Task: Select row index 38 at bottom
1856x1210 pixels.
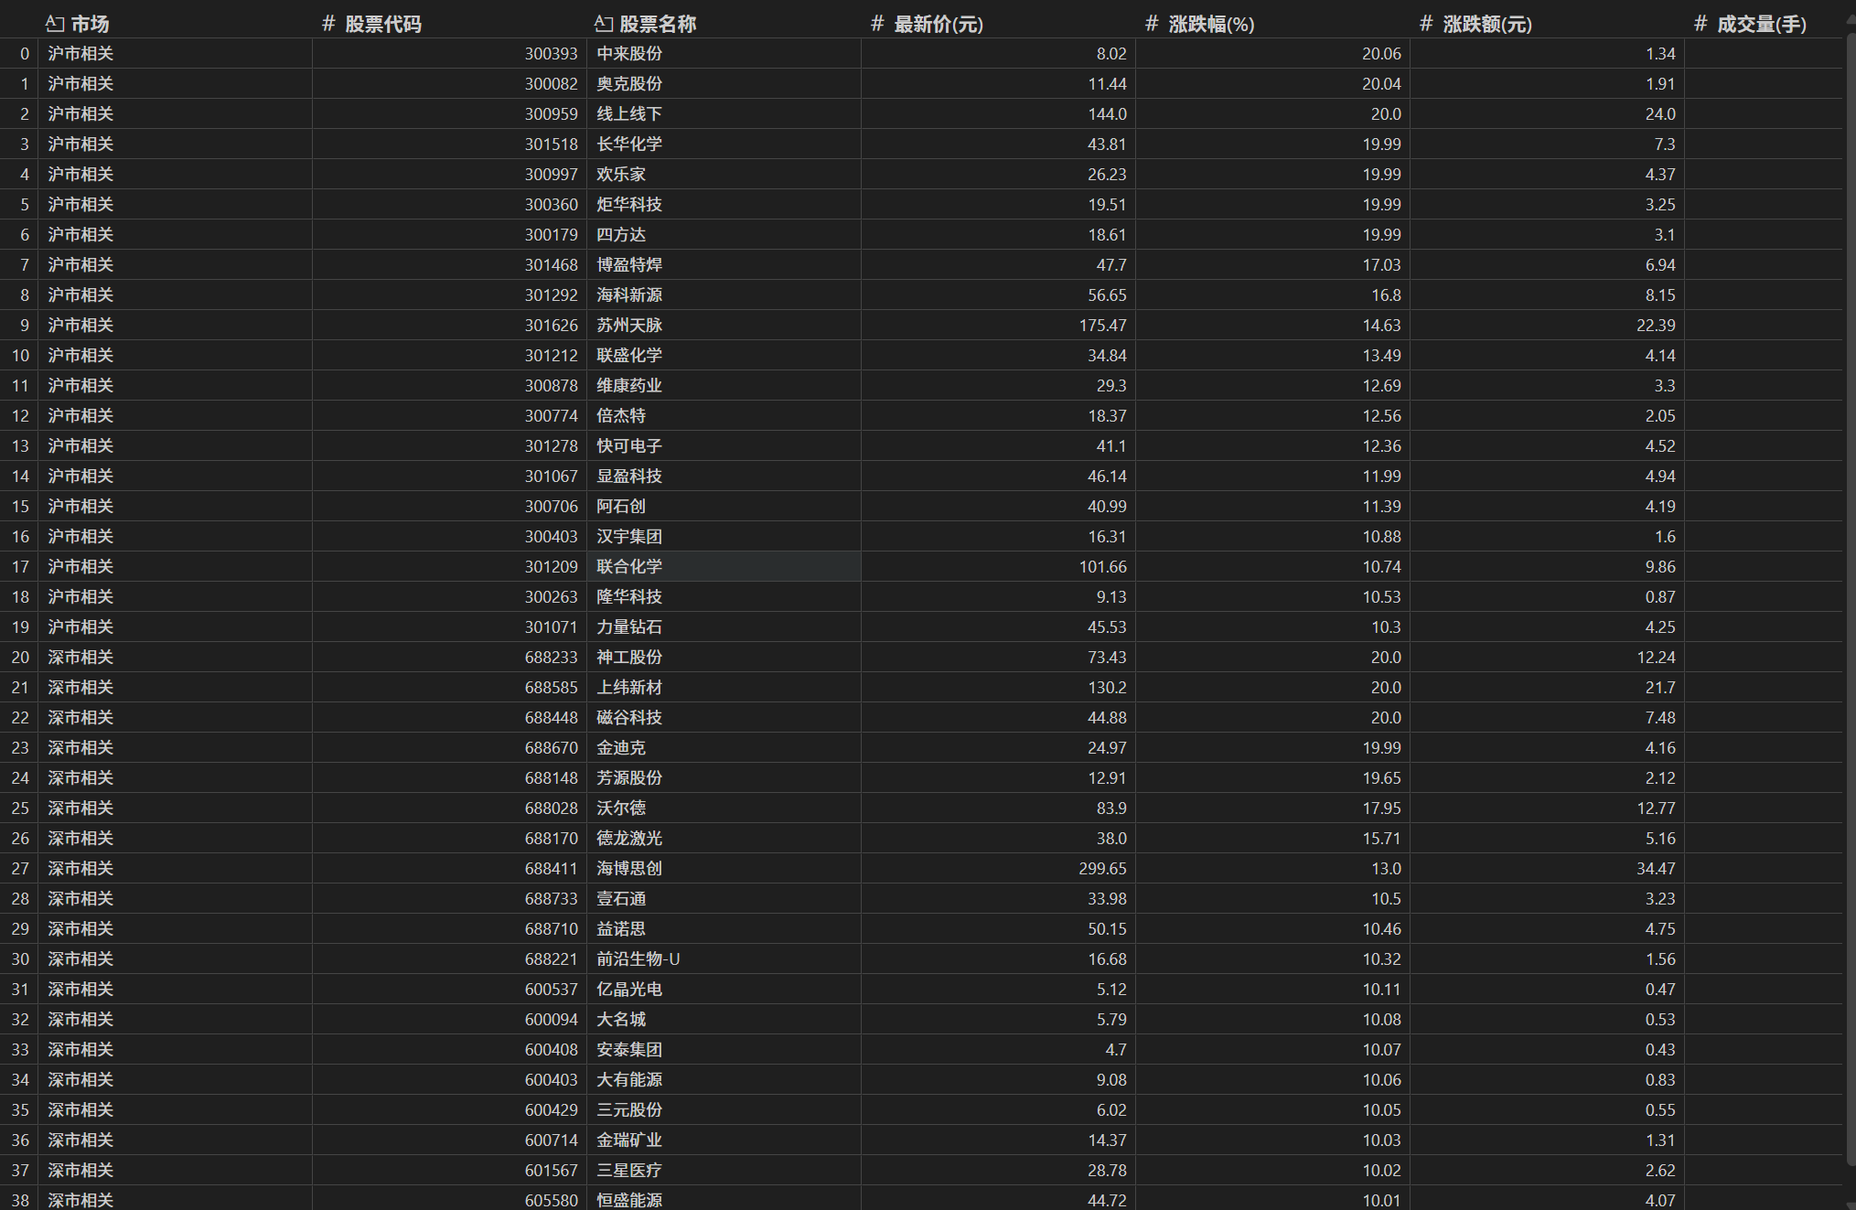Action: click(20, 1200)
